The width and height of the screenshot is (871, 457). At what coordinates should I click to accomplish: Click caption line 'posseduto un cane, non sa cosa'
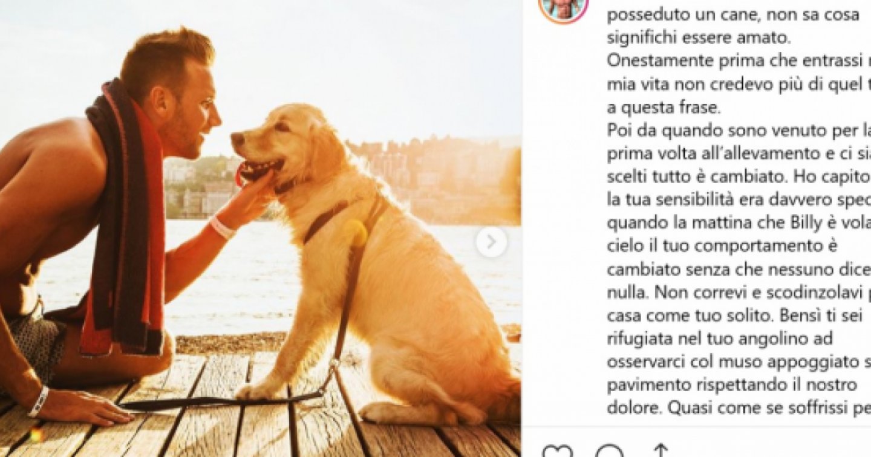click(x=732, y=16)
